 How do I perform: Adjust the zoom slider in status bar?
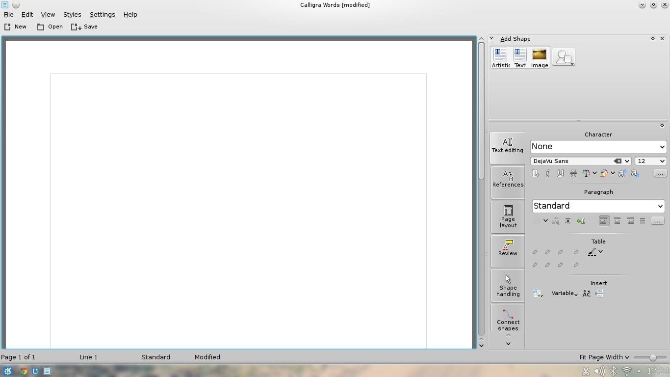pos(652,358)
